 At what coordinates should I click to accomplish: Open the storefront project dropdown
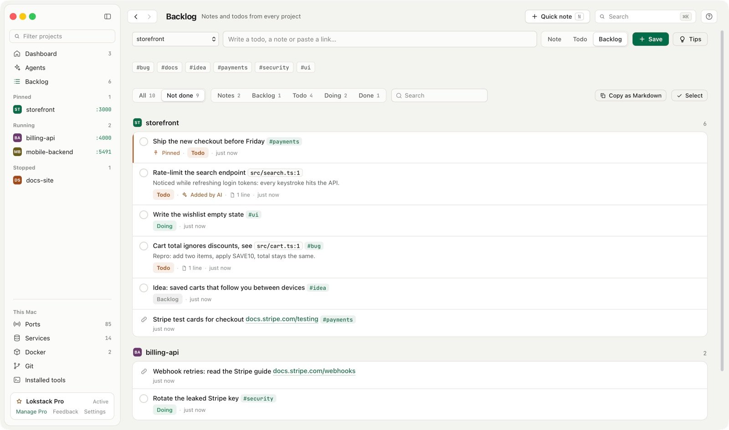(x=175, y=39)
